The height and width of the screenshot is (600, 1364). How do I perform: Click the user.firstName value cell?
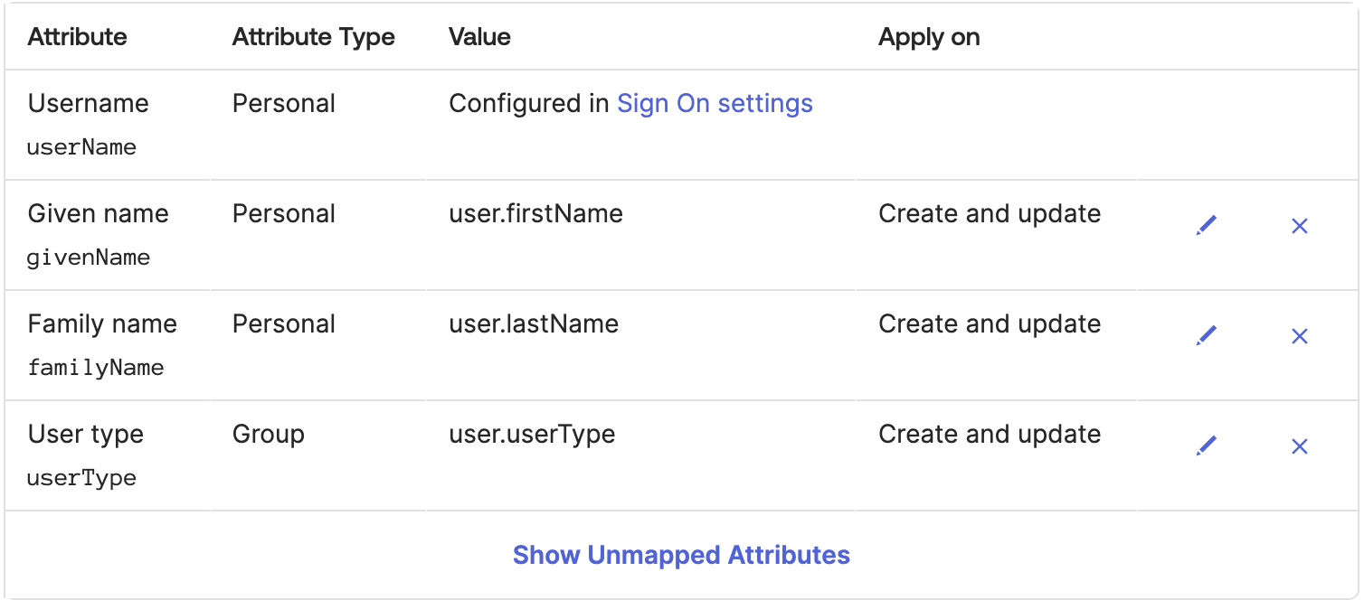(x=535, y=214)
